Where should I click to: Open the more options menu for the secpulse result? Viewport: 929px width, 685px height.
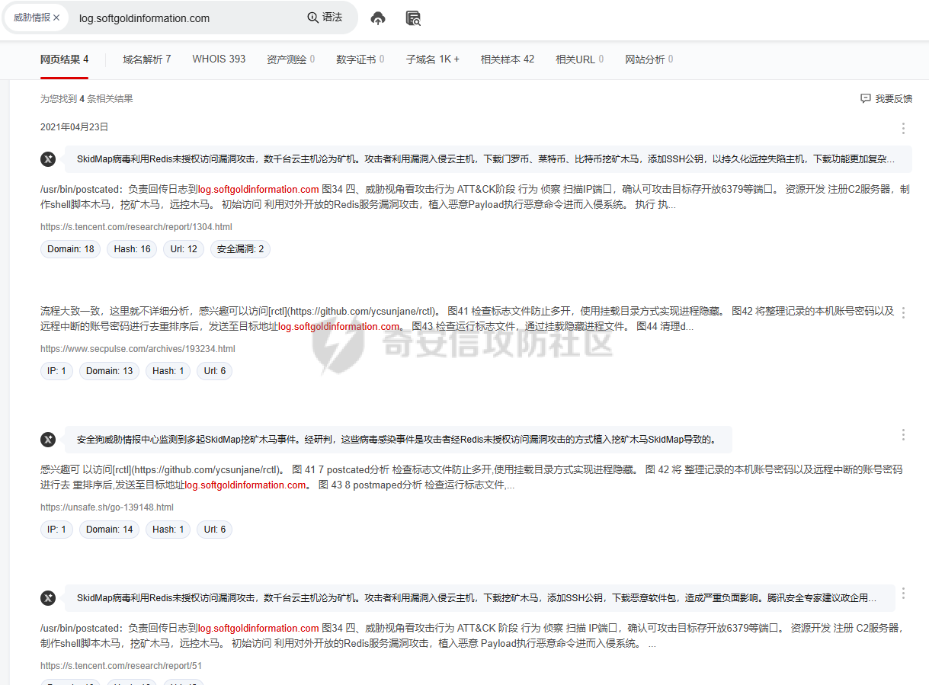tap(903, 312)
